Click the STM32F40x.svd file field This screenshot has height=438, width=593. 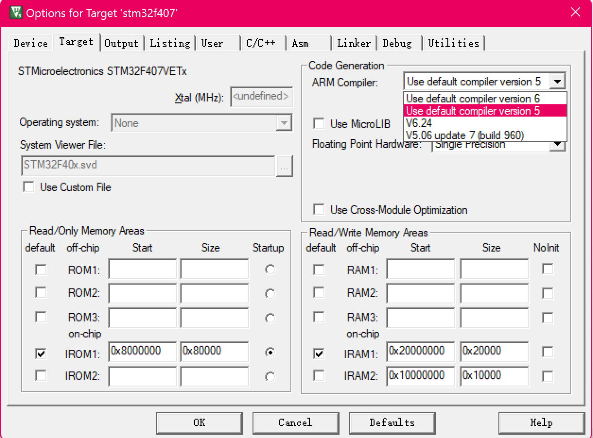coord(148,166)
